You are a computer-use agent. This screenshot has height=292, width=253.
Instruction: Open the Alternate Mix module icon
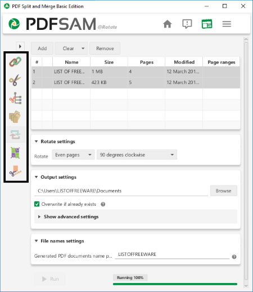[x=15, y=117]
